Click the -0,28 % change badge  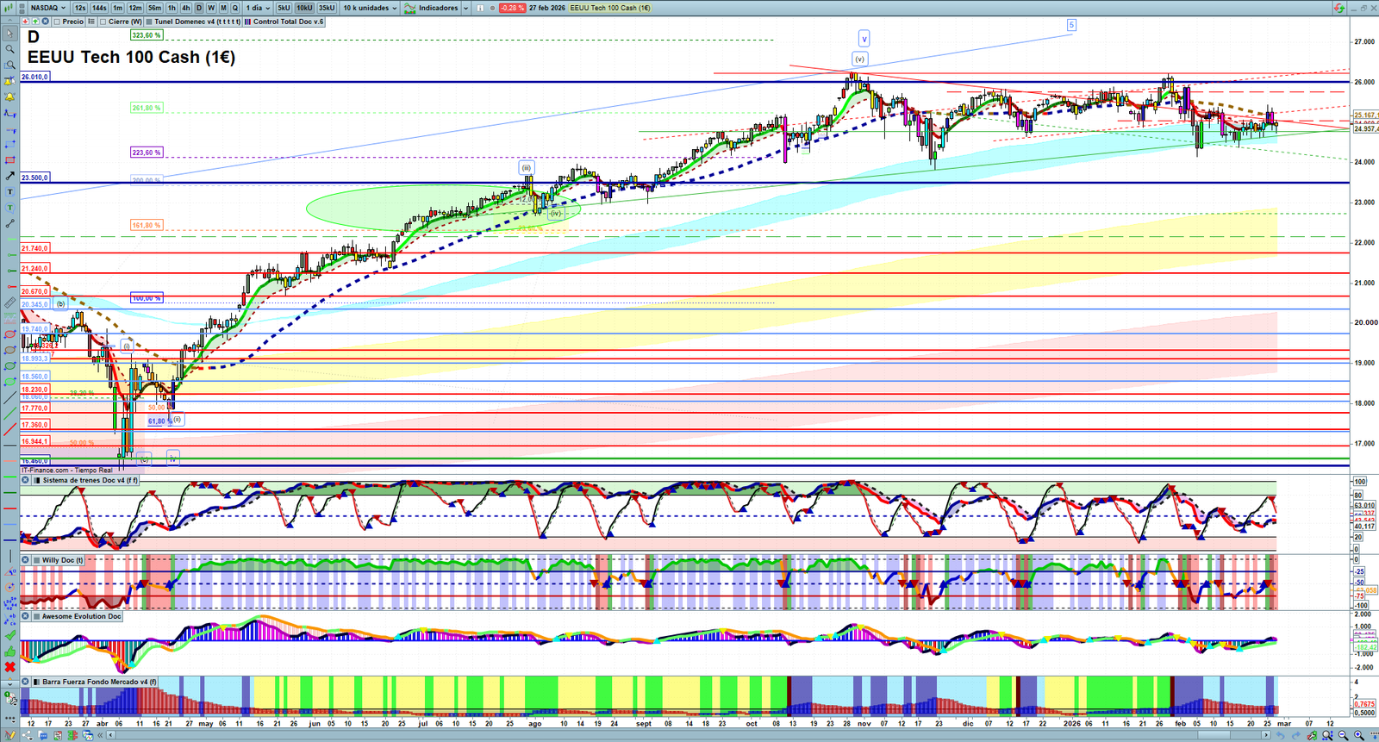click(x=513, y=8)
